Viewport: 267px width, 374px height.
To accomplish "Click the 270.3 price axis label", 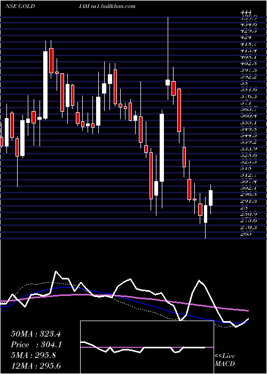I will (248, 228).
